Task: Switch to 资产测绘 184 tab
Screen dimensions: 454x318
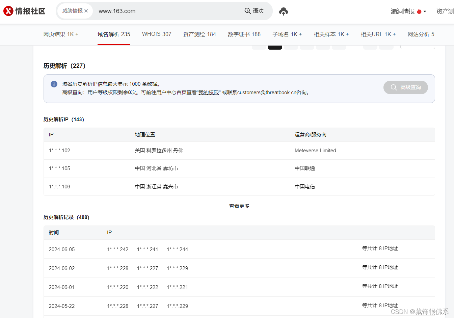Action: (x=199, y=34)
